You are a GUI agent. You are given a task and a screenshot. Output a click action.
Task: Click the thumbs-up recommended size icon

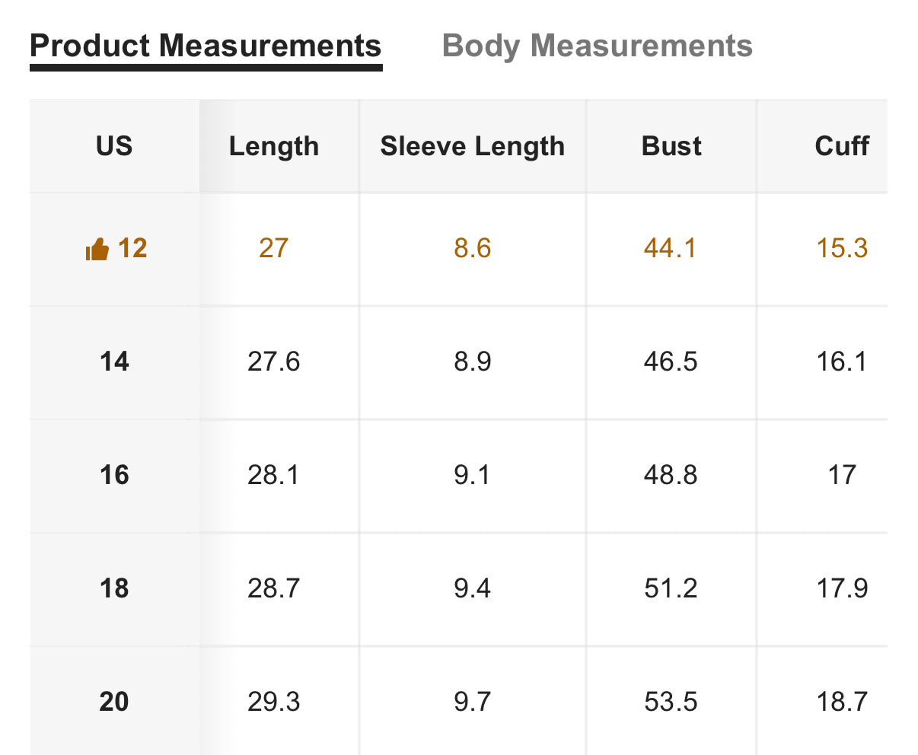pyautogui.click(x=97, y=249)
